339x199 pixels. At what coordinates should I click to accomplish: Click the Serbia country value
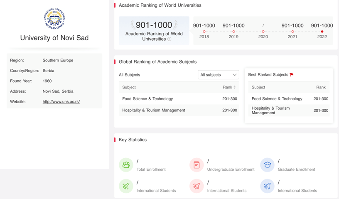point(49,71)
